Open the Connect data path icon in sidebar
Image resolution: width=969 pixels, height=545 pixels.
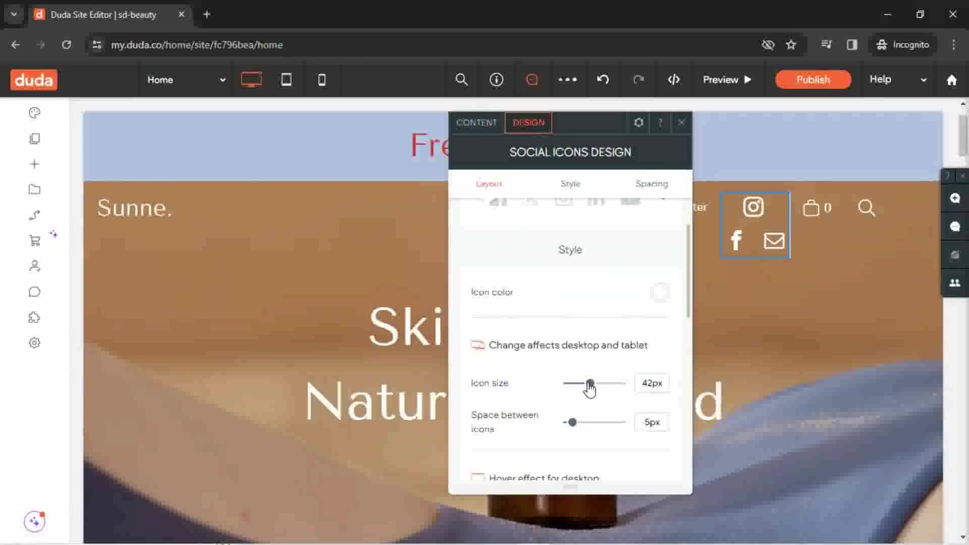(x=34, y=215)
